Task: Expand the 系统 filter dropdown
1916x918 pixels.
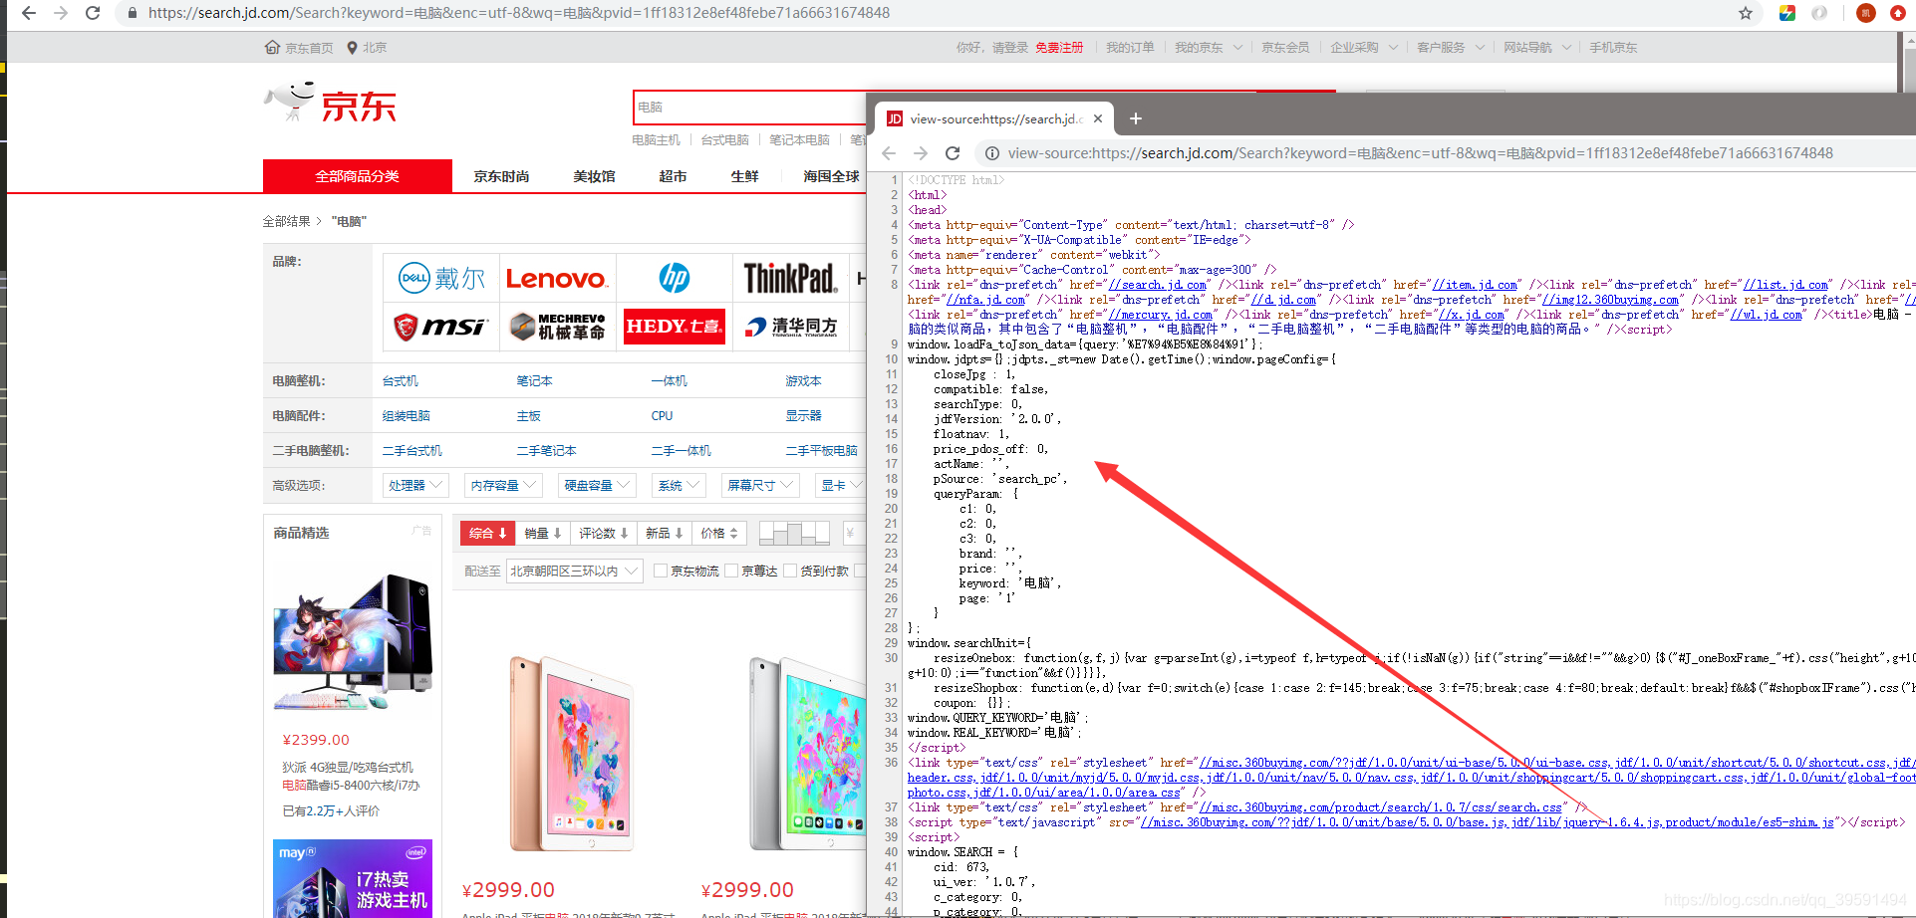Action: 679,486
